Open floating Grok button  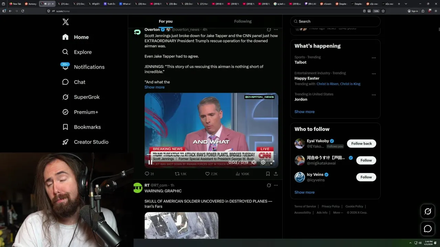428,212
